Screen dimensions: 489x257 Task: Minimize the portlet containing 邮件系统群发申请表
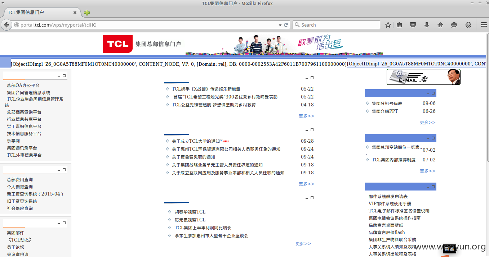[428, 187]
